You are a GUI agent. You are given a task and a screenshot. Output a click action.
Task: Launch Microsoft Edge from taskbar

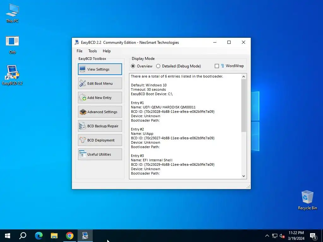coord(39,236)
